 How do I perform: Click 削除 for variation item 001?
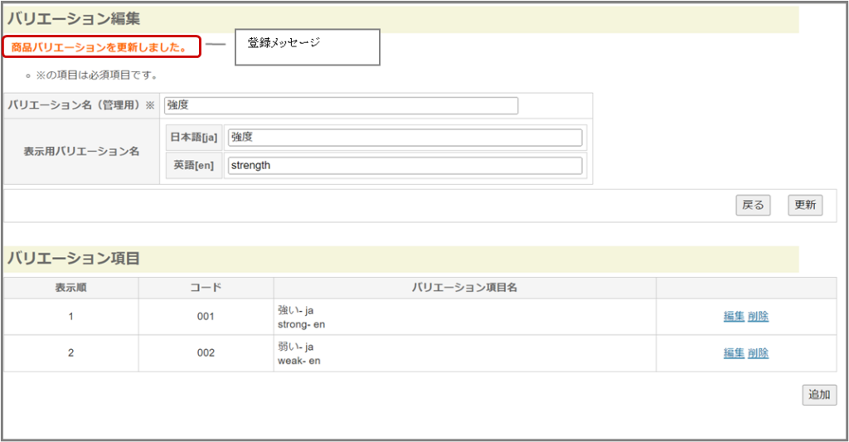pyautogui.click(x=758, y=316)
